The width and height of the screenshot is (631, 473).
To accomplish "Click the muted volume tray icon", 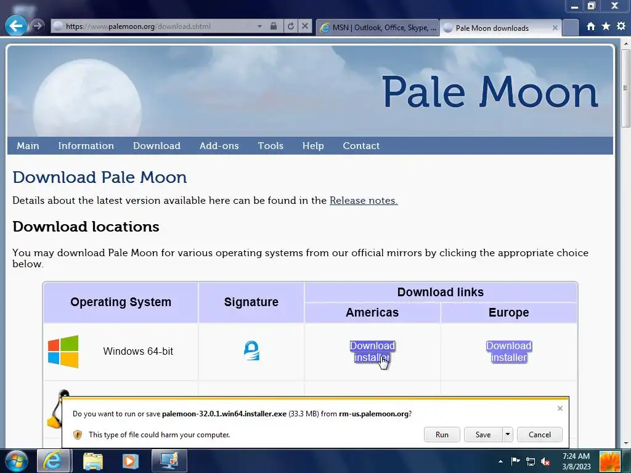I will click(x=546, y=462).
